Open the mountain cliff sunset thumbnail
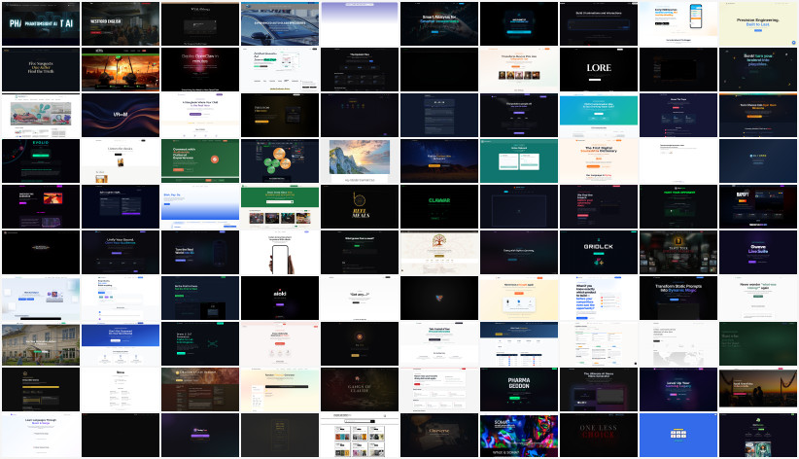 point(360,161)
